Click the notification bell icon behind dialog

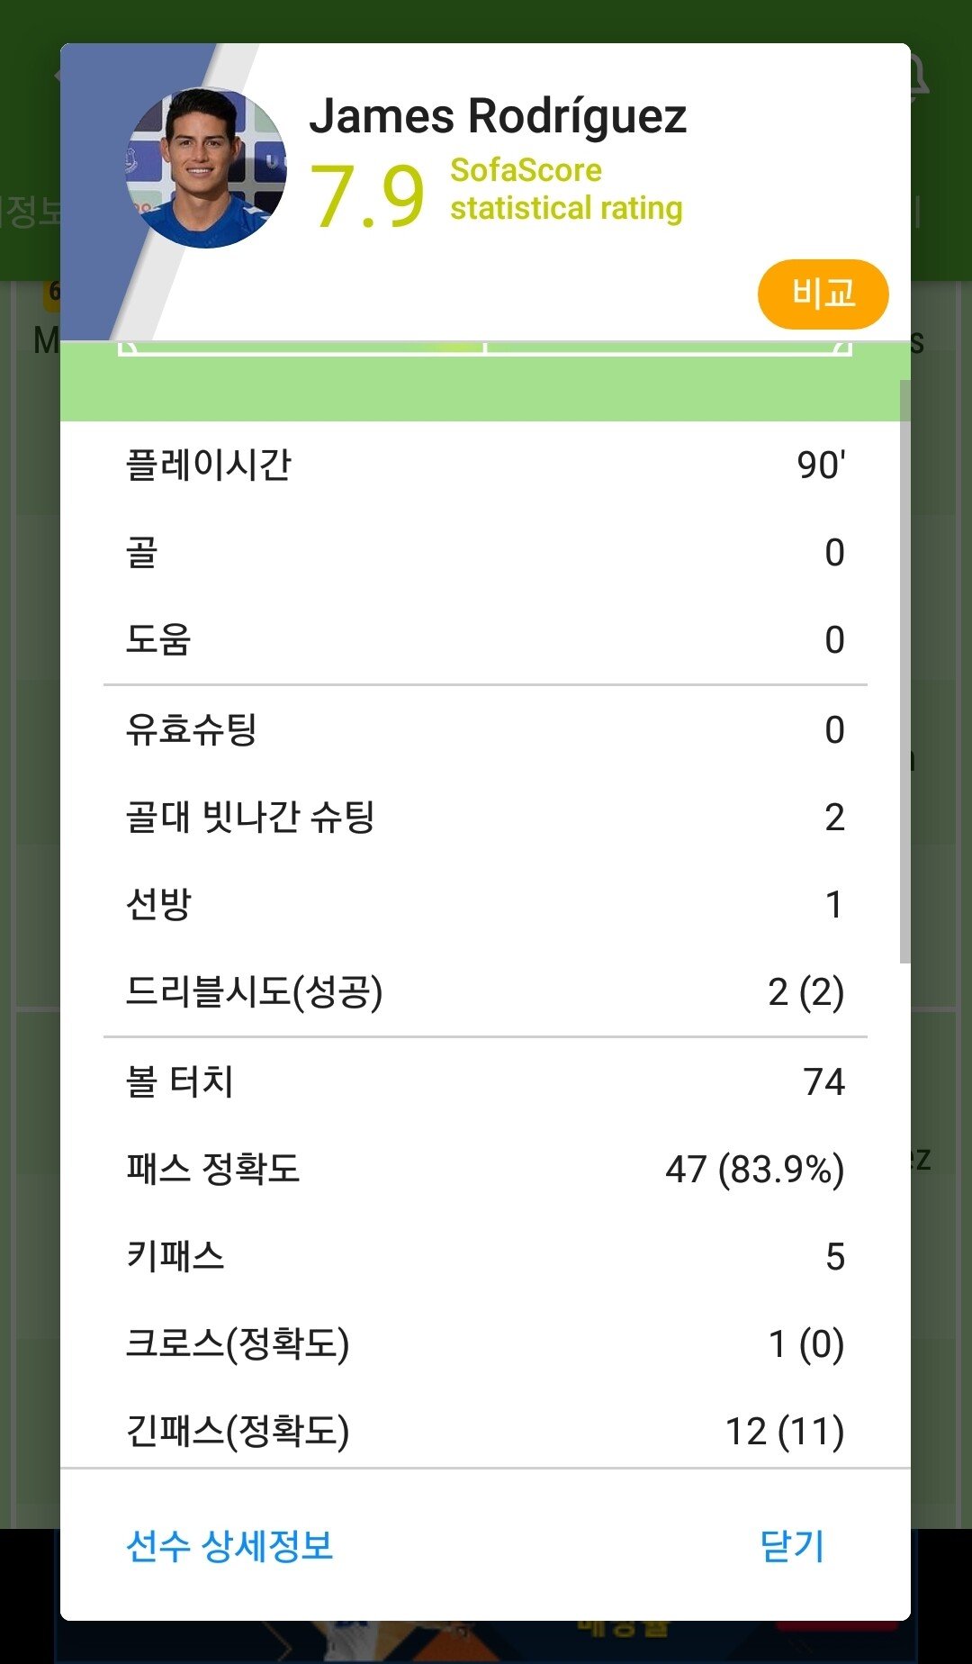922,77
